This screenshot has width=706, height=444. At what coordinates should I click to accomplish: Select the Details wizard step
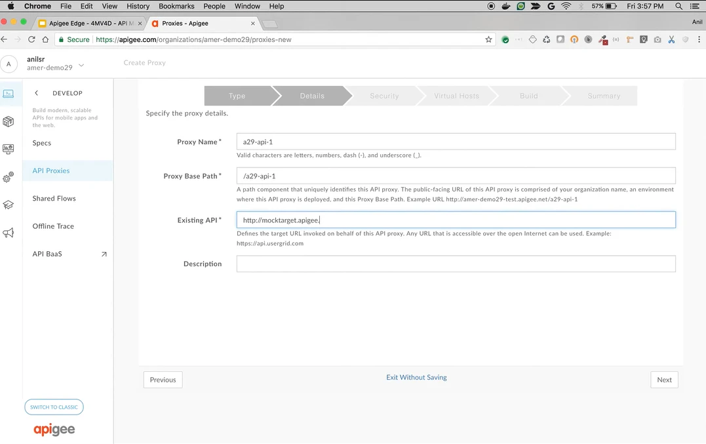(312, 96)
